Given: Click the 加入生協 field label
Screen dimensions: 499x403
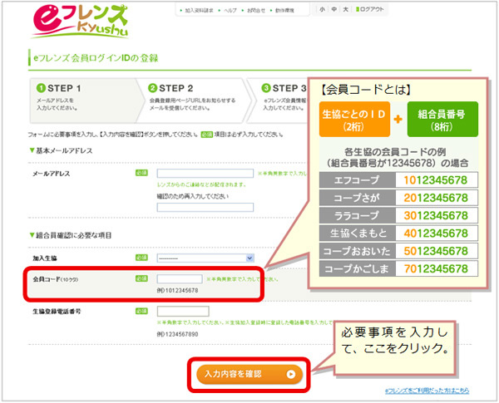Looking at the screenshot, I should [45, 258].
